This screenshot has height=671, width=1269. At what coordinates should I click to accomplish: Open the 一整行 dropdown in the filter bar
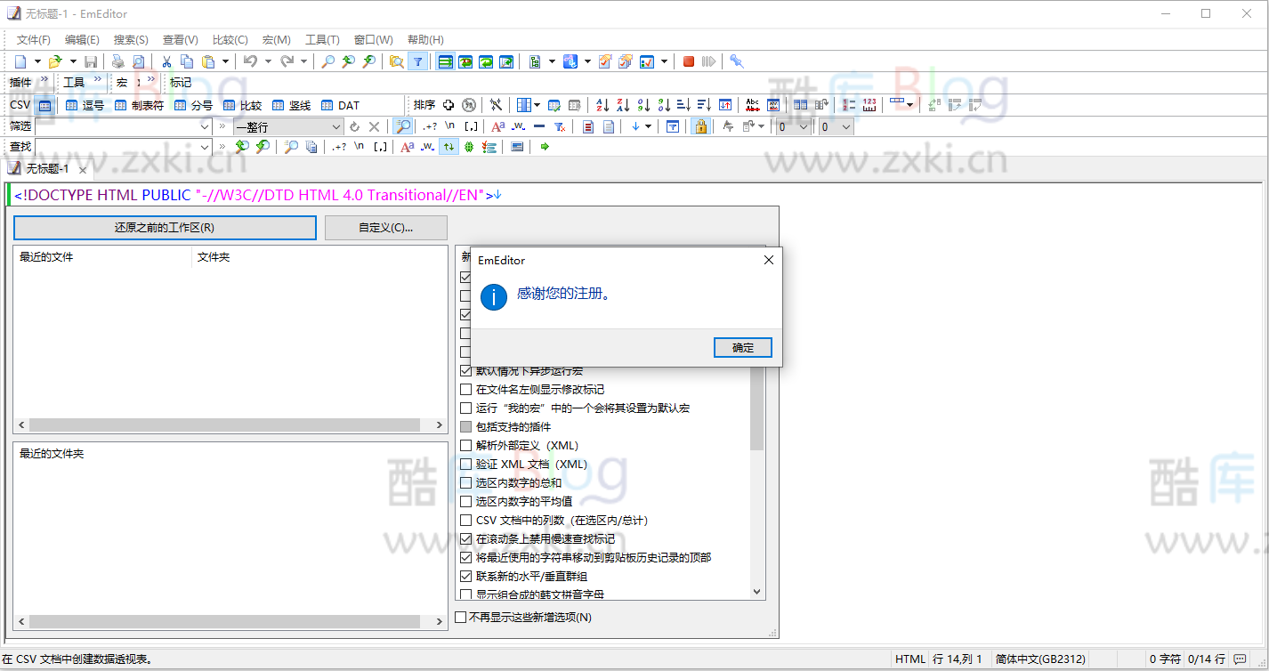coord(335,125)
